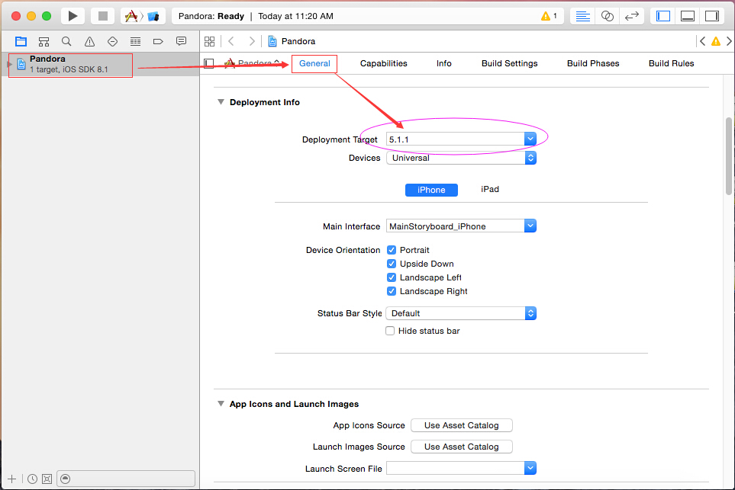Toggle the navigator panel visibility

coord(662,16)
